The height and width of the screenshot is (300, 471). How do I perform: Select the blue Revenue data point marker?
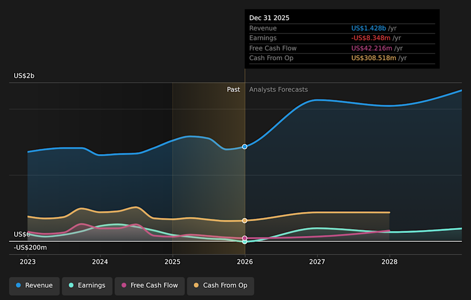point(244,146)
